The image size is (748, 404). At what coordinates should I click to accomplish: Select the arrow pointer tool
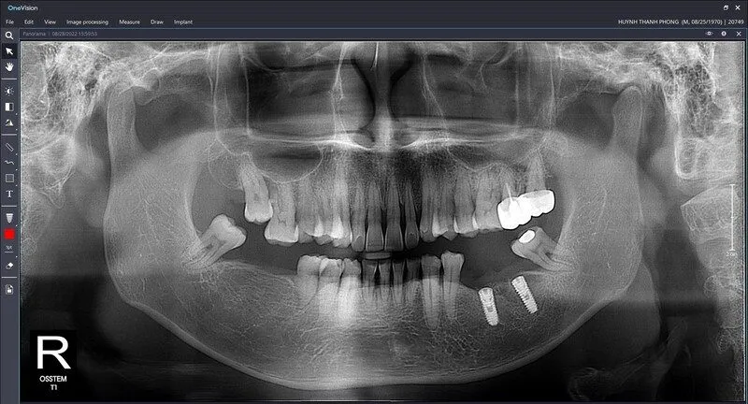9,51
